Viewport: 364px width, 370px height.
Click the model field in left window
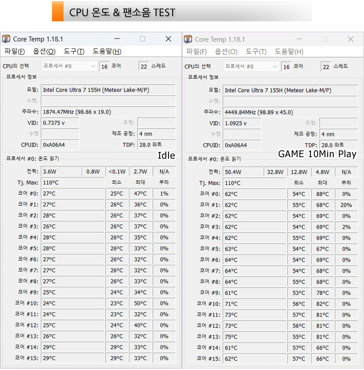pos(108,90)
